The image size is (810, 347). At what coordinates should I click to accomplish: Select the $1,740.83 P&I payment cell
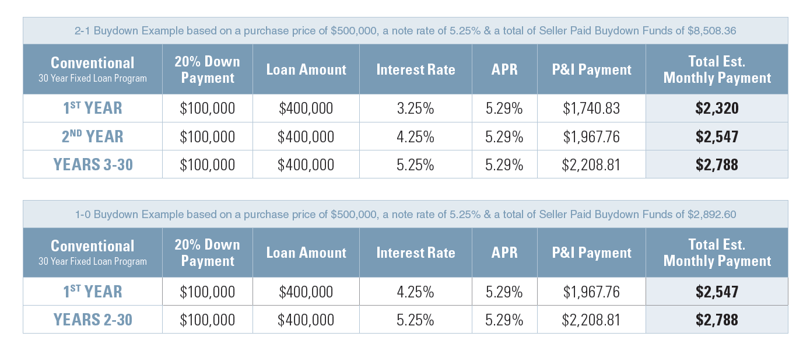[x=591, y=108]
